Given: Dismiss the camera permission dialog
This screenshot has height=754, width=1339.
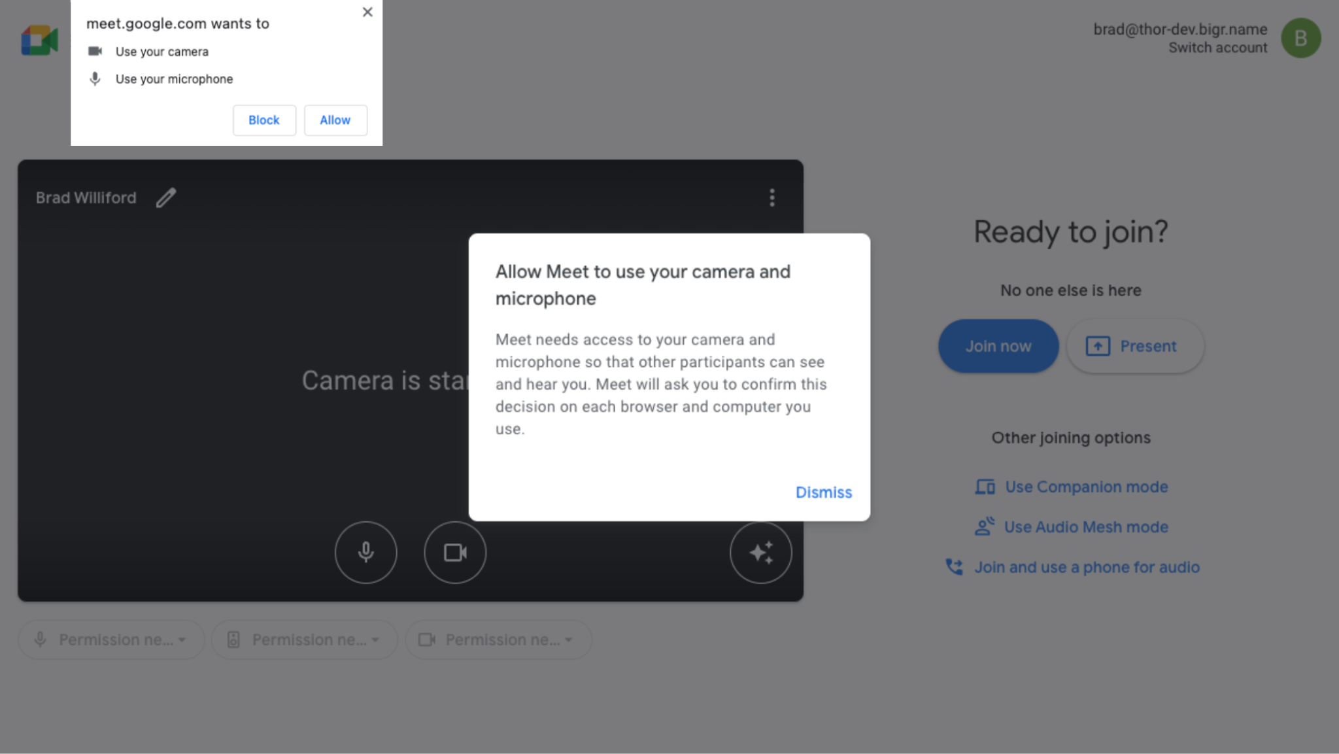Looking at the screenshot, I should (x=823, y=491).
